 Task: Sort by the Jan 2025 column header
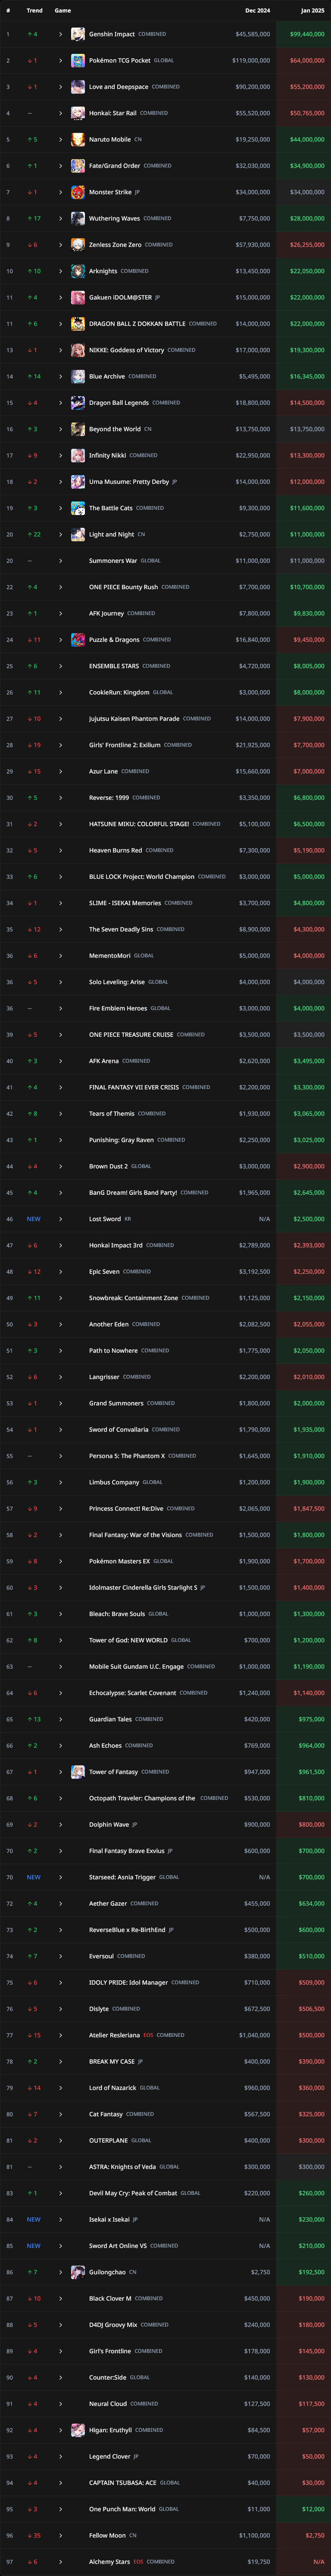(x=312, y=10)
